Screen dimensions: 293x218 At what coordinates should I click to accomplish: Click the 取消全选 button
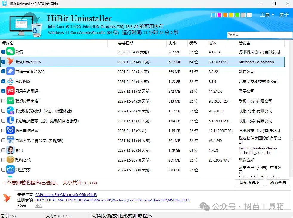278,183
